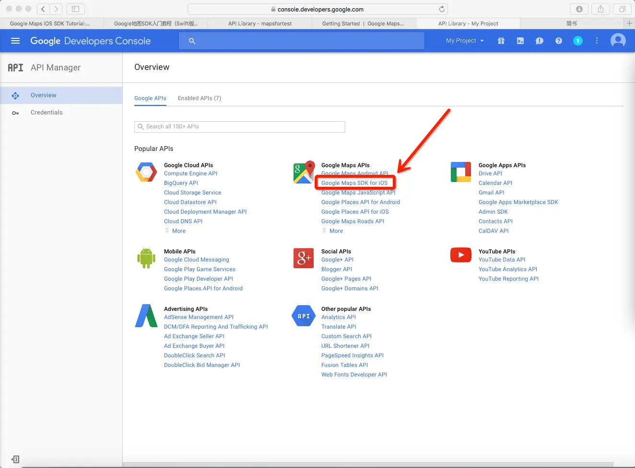This screenshot has width=635, height=468.
Task: Switch to Getting Started Google Maps browser tab
Action: (363, 23)
